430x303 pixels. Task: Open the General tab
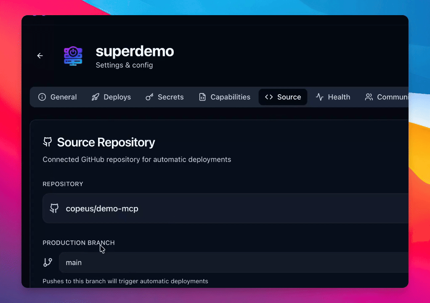pos(58,97)
